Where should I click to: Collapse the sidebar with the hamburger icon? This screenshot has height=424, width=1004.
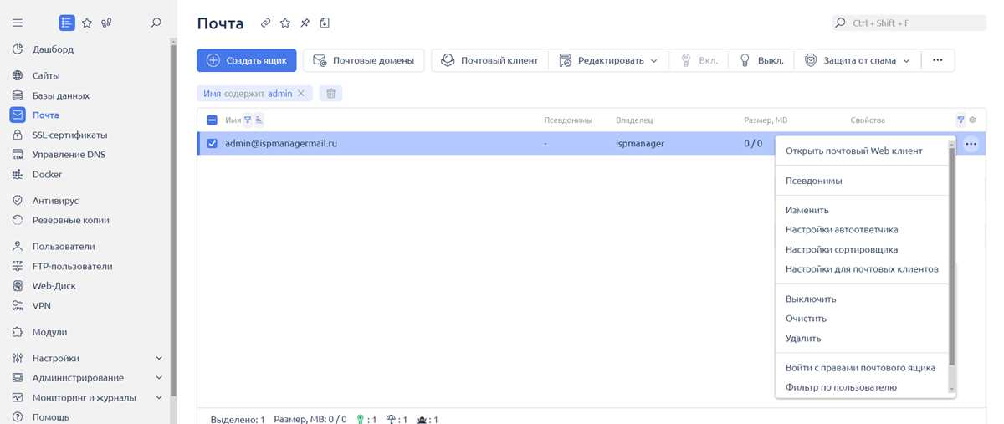pyautogui.click(x=18, y=23)
